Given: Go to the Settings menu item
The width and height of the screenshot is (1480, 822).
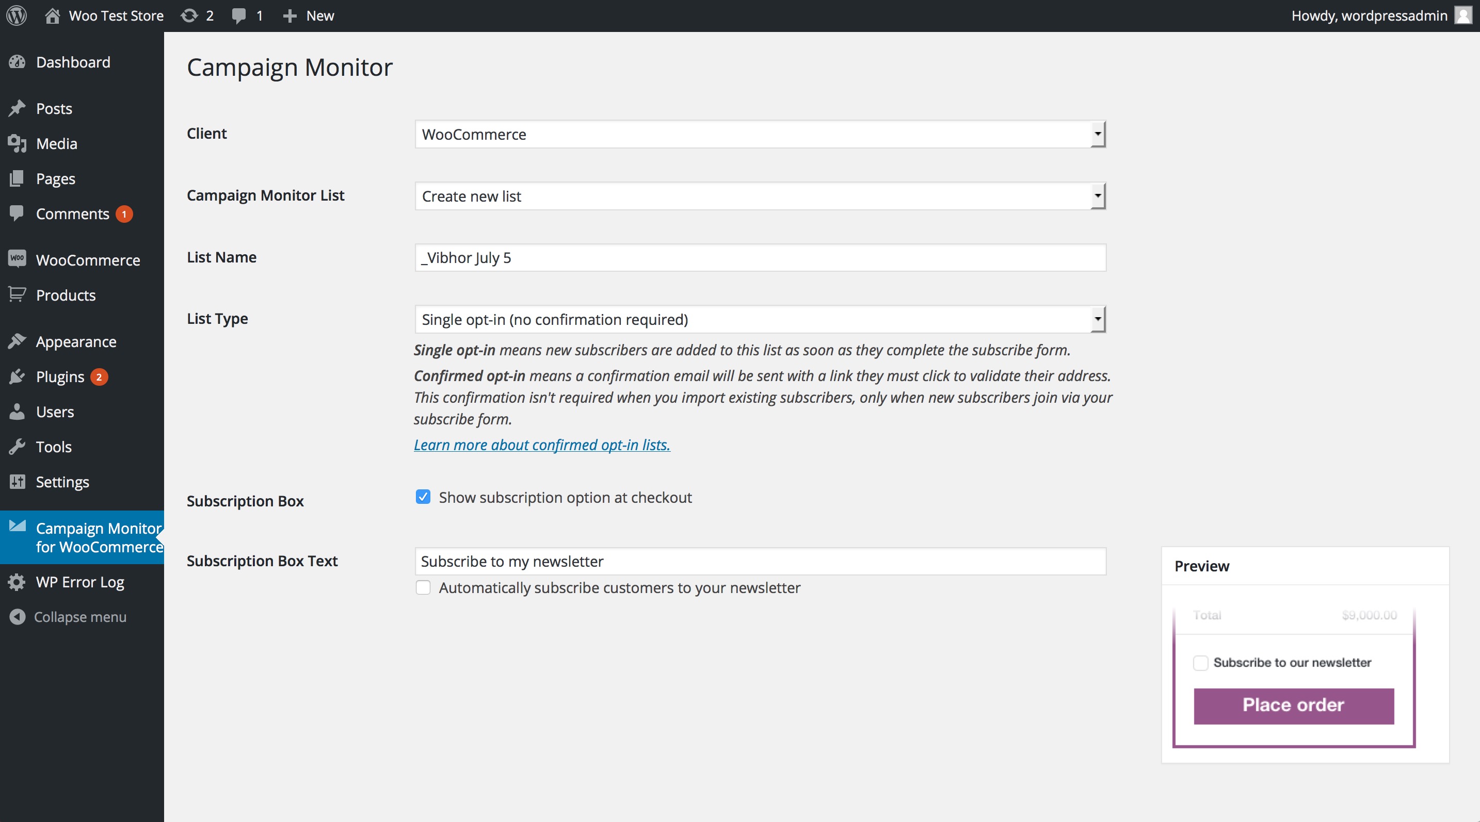Looking at the screenshot, I should pyautogui.click(x=62, y=482).
